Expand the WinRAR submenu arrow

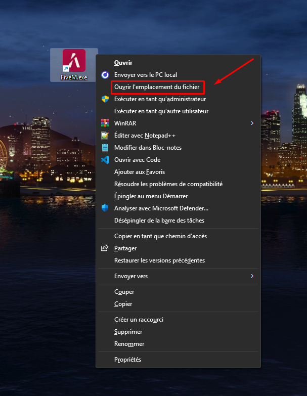pyautogui.click(x=252, y=123)
